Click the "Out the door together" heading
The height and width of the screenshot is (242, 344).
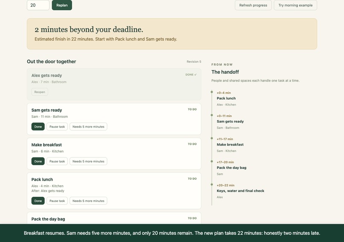point(52,61)
